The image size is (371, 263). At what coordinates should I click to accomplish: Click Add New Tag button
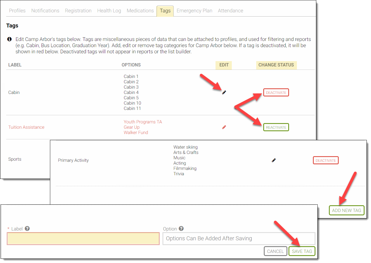point(346,210)
